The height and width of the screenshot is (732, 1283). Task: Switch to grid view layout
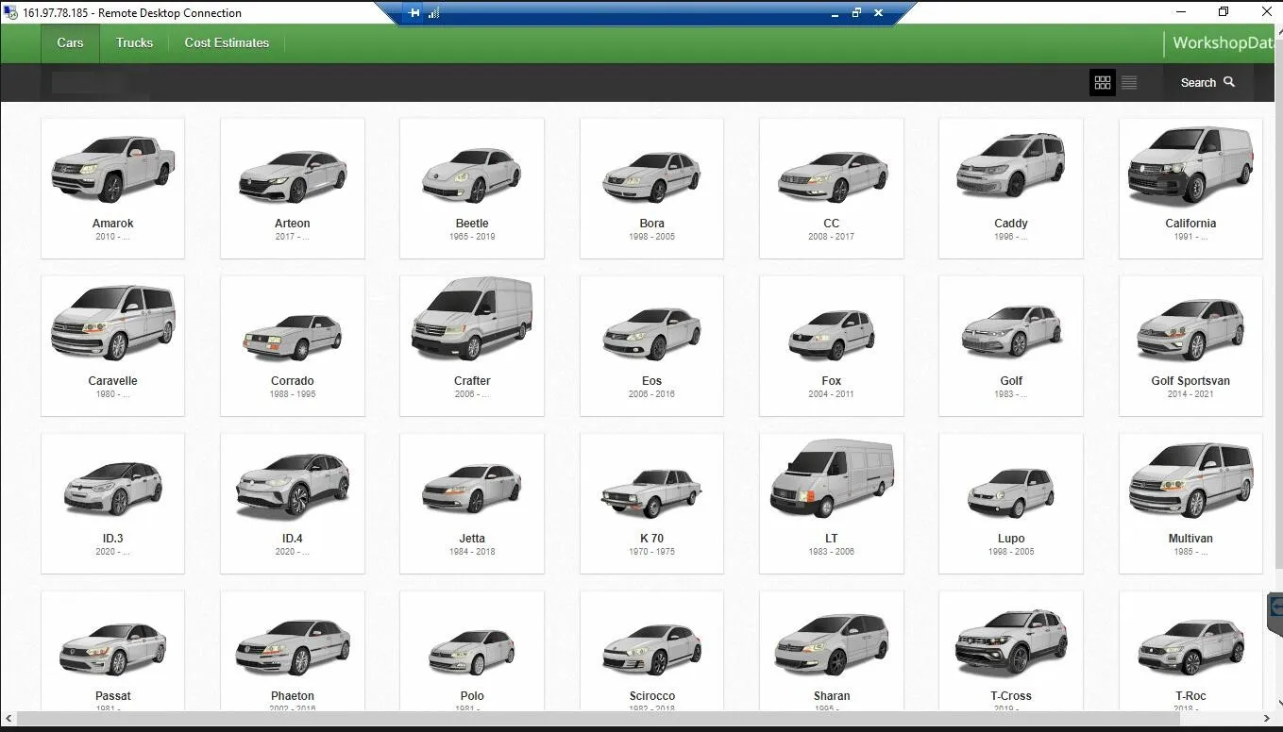pyautogui.click(x=1102, y=83)
